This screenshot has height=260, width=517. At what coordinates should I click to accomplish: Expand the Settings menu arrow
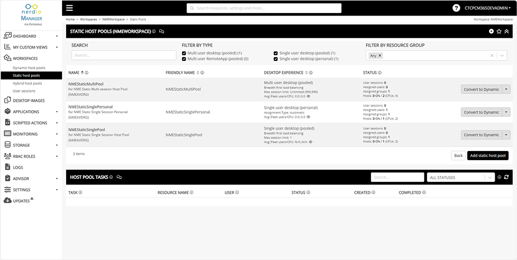pyautogui.click(x=57, y=190)
